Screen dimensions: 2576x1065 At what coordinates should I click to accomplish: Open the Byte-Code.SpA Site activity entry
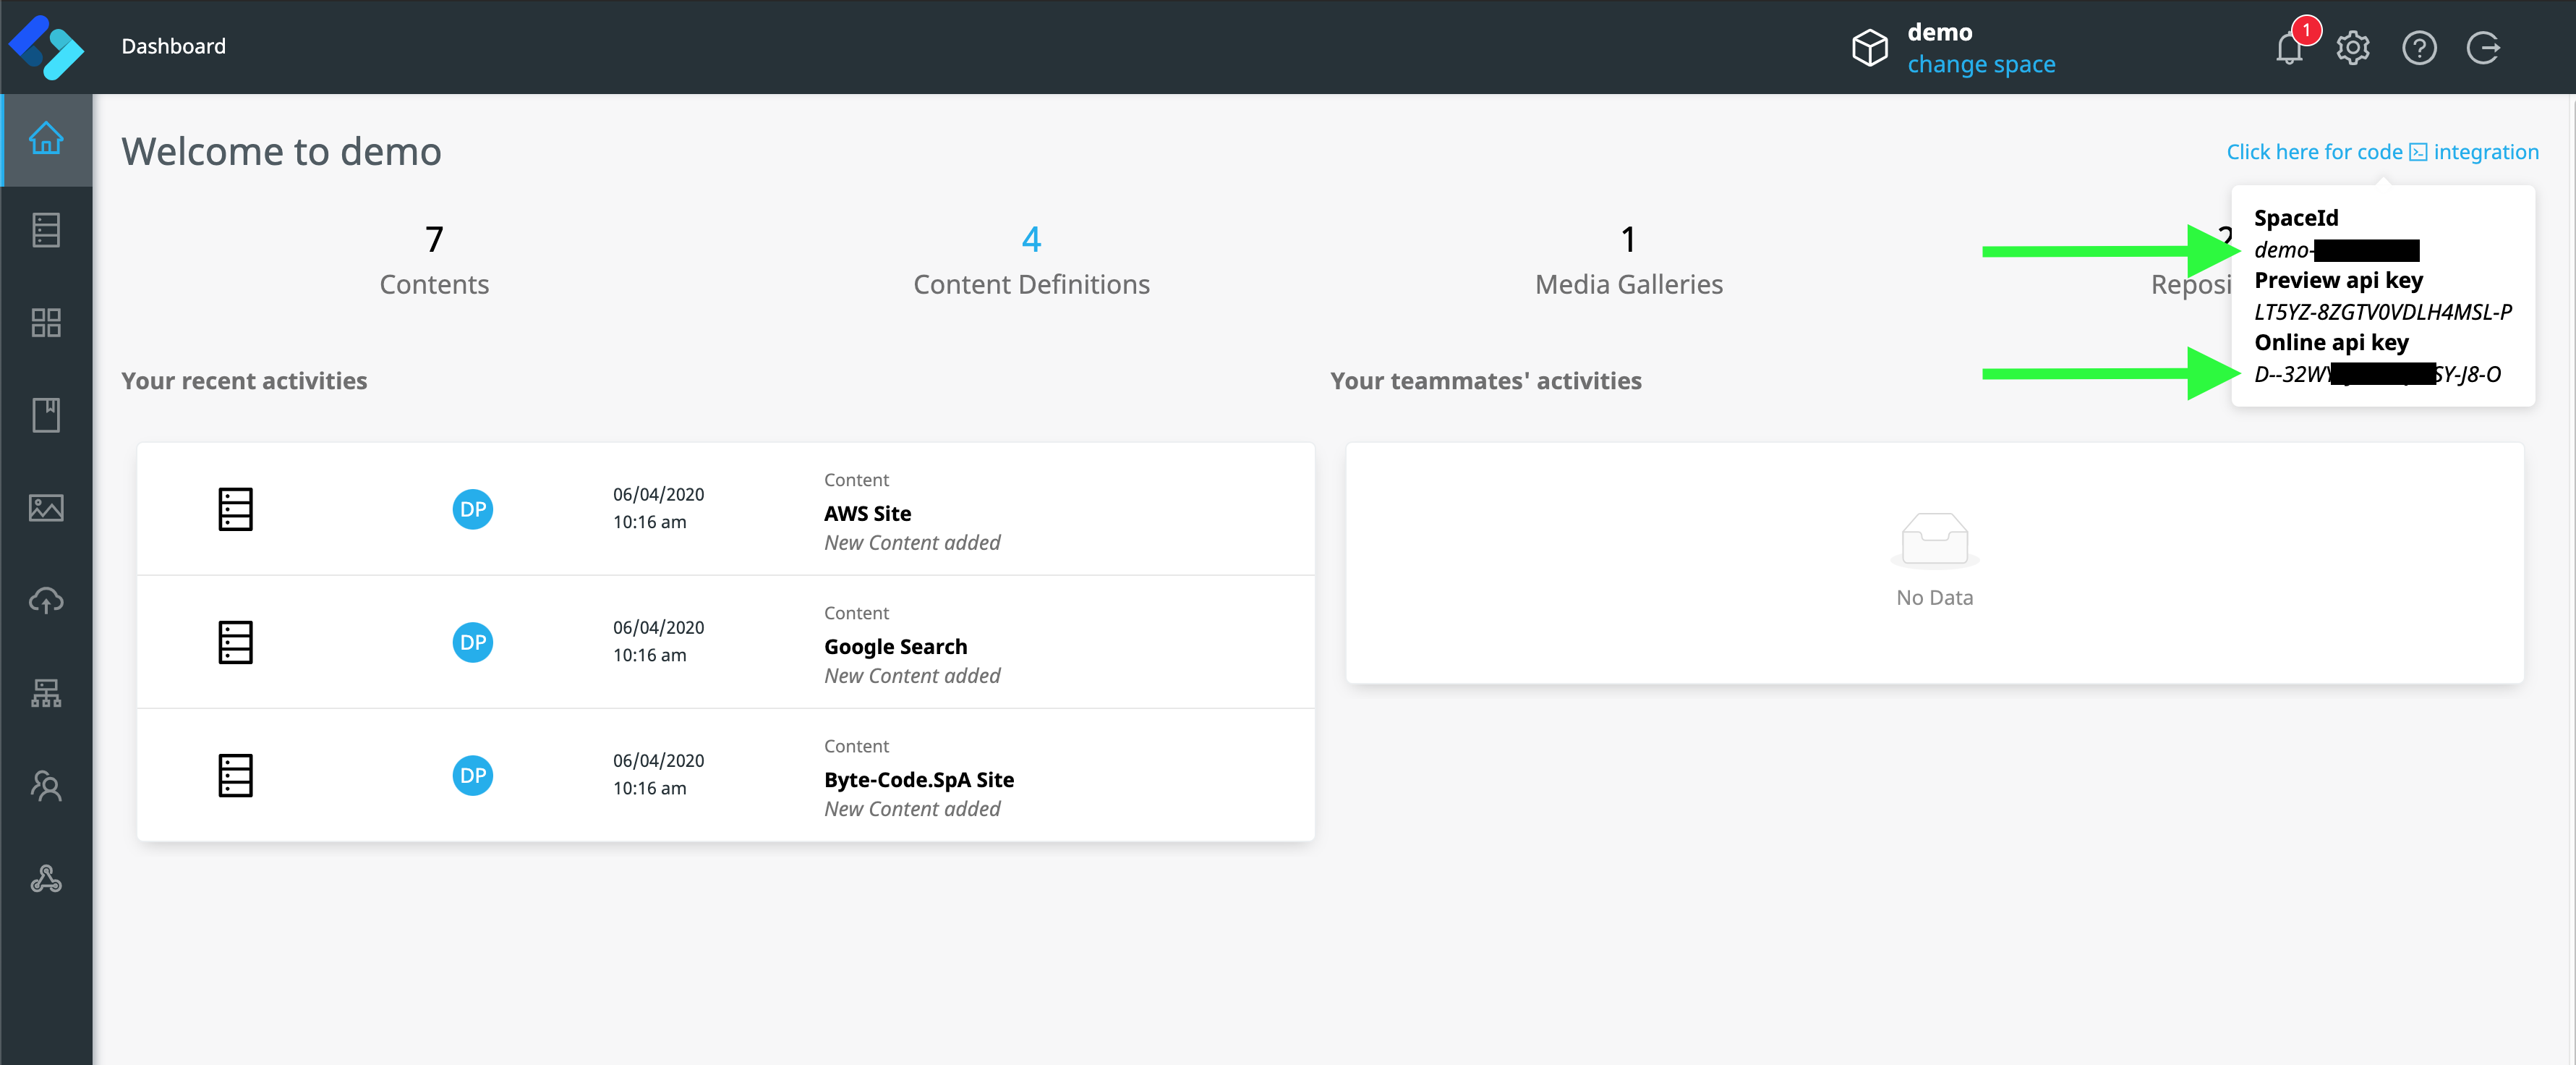918,780
